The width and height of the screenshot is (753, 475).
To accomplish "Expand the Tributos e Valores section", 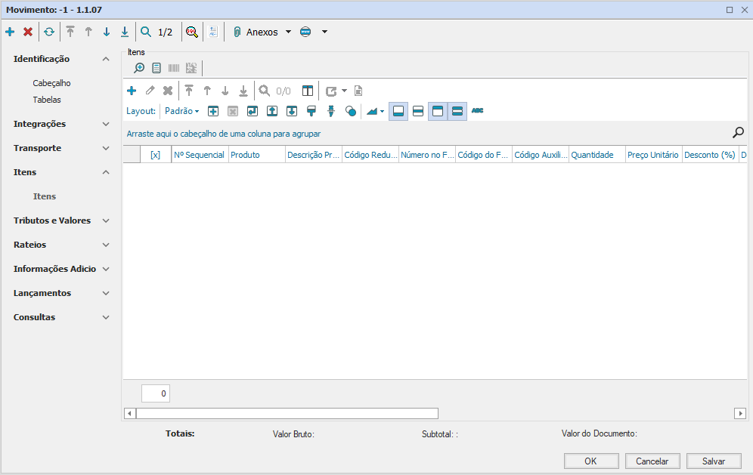I will 106,221.
